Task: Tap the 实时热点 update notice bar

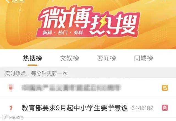Action: point(88,73)
